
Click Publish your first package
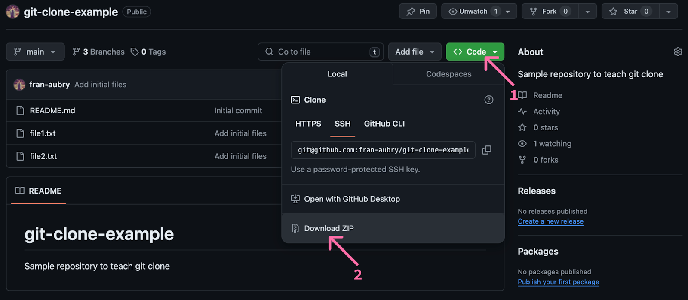[x=558, y=282]
